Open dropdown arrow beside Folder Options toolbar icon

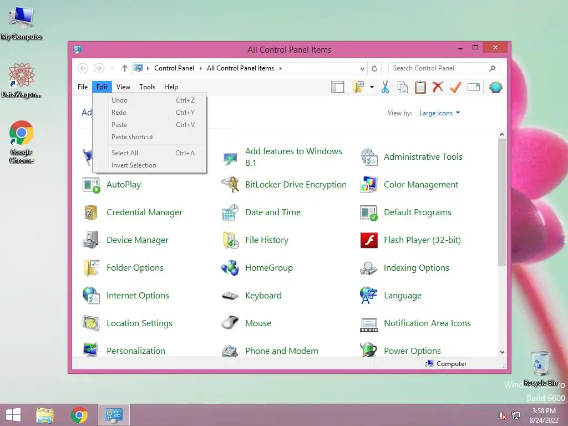372,87
